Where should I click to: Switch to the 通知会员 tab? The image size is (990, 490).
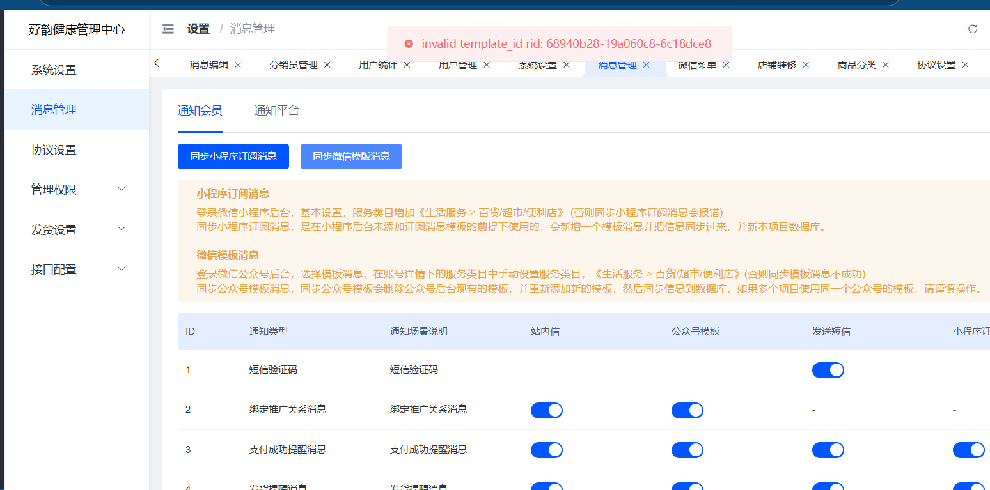(200, 111)
